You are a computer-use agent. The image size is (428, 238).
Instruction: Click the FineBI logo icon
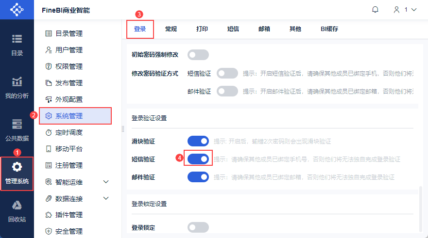point(17,10)
